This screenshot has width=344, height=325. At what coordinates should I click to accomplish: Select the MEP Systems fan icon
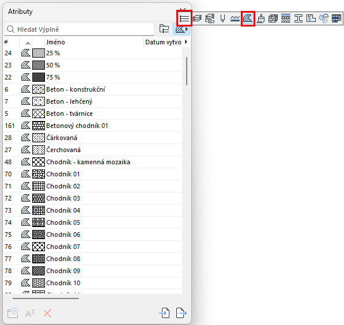[324, 18]
